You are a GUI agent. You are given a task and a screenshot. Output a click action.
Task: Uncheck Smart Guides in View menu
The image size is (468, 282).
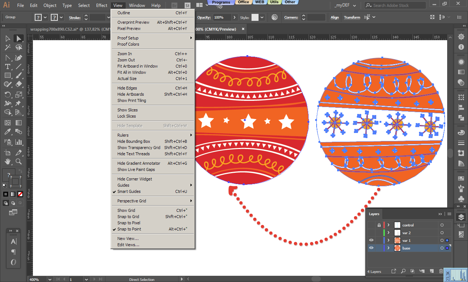point(129,191)
